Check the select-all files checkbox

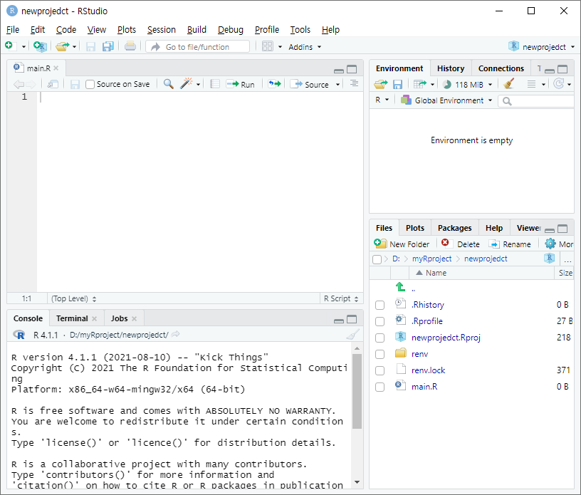(x=377, y=259)
